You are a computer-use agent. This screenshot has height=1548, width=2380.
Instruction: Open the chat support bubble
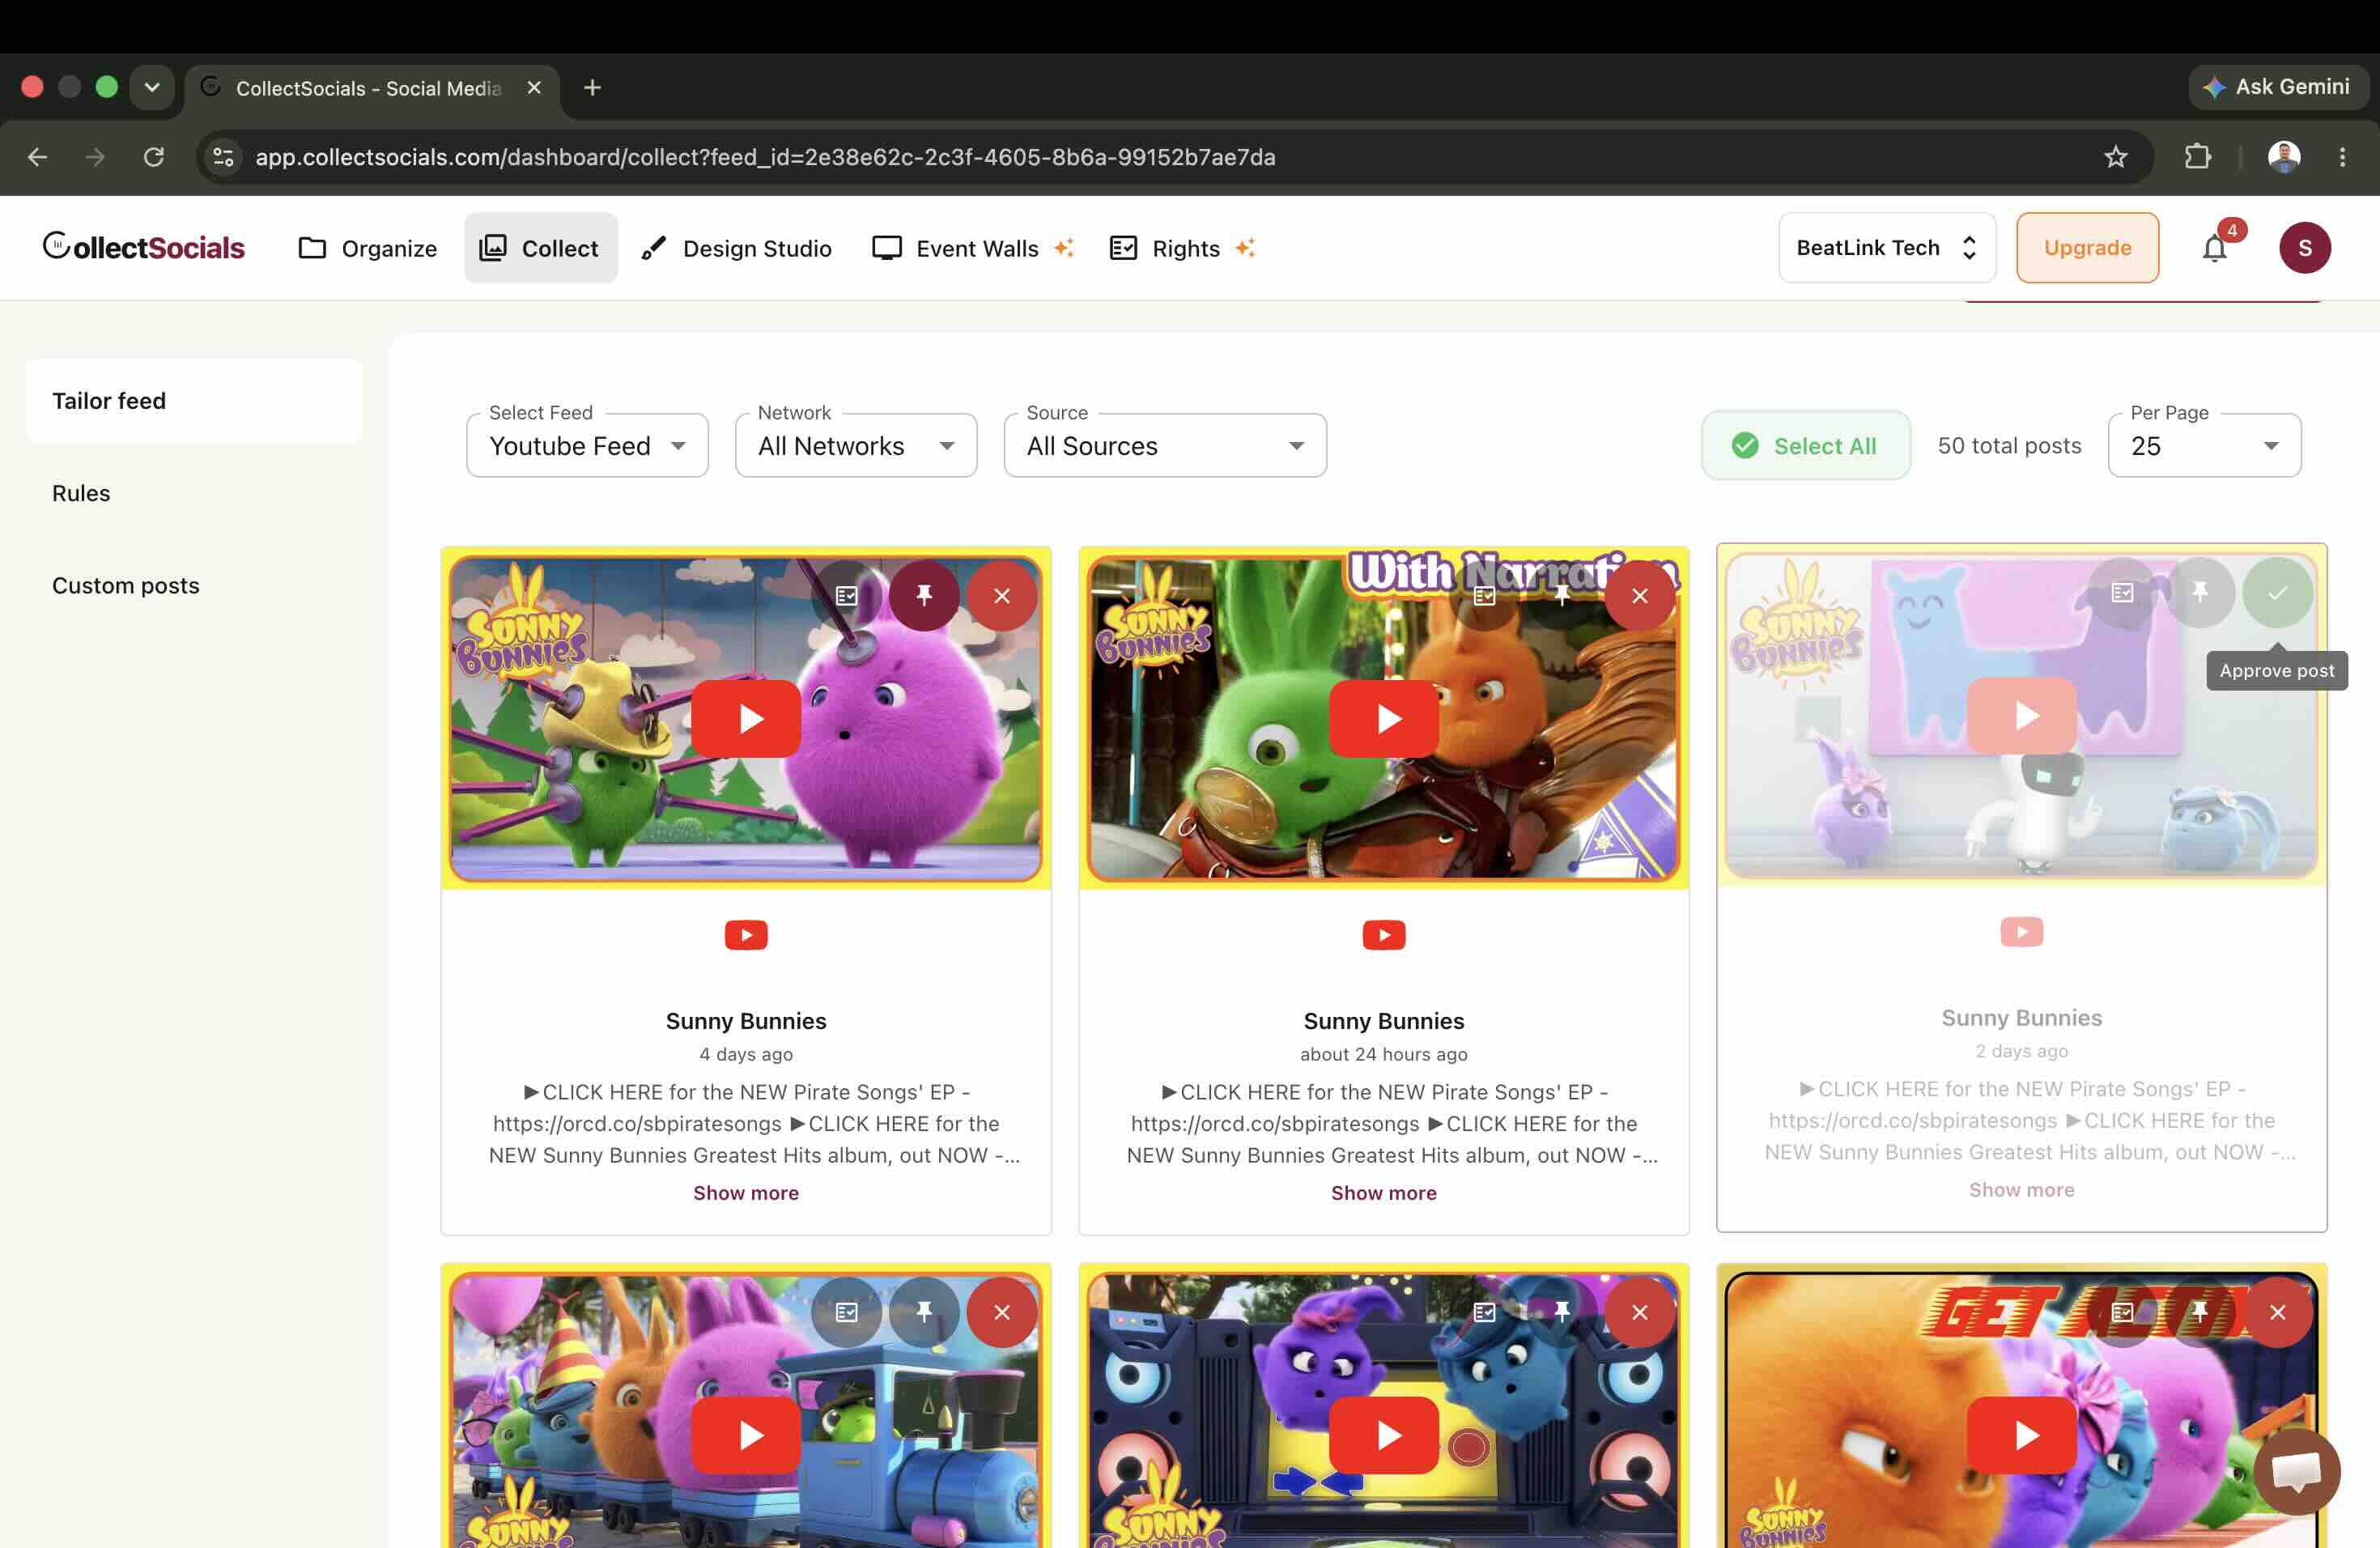click(x=2297, y=1472)
